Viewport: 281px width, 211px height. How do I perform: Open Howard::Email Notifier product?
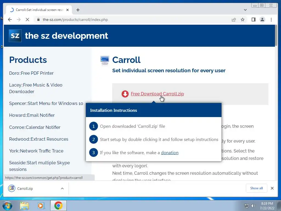click(32, 115)
